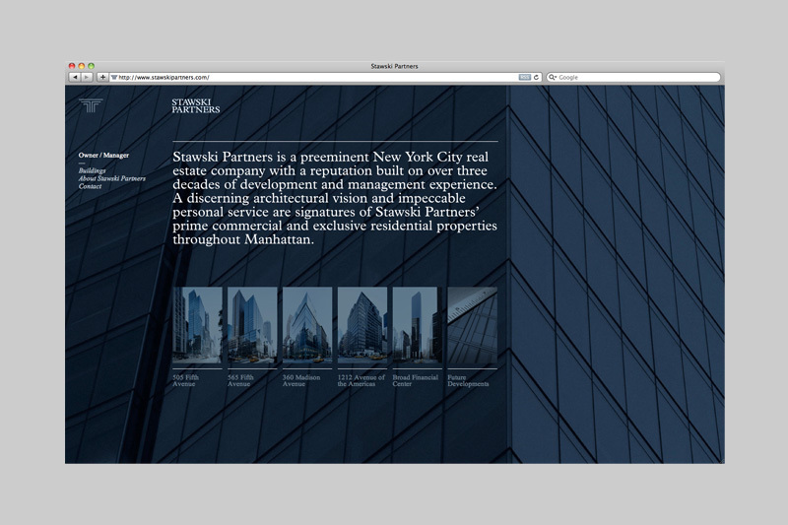The image size is (788, 525).
Task: Select Owner / Manager menu item
Action: (x=103, y=156)
